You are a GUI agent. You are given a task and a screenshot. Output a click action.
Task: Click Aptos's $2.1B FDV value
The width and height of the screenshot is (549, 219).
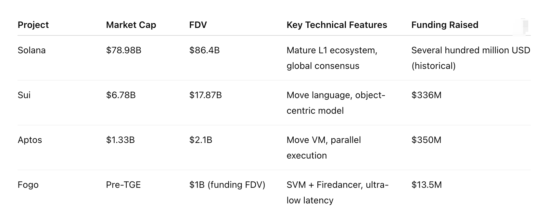coord(200,140)
